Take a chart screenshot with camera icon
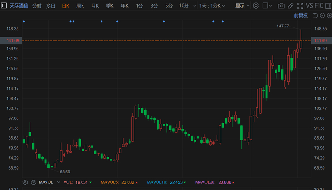The width and height of the screenshot is (332, 190). pyautogui.click(x=281, y=6)
